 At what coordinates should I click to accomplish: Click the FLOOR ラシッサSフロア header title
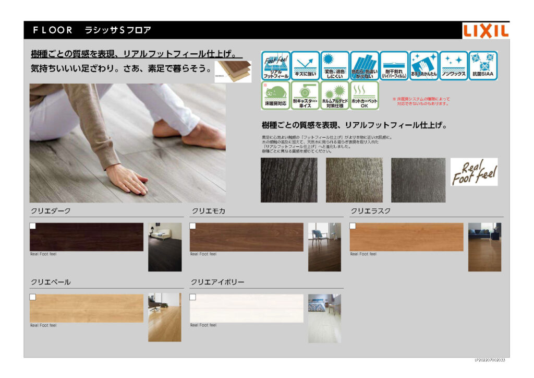pos(92,30)
